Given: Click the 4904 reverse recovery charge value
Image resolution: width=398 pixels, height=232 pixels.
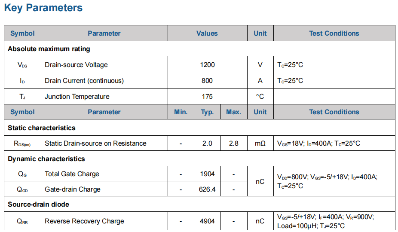Looking at the screenshot, I should (207, 221).
